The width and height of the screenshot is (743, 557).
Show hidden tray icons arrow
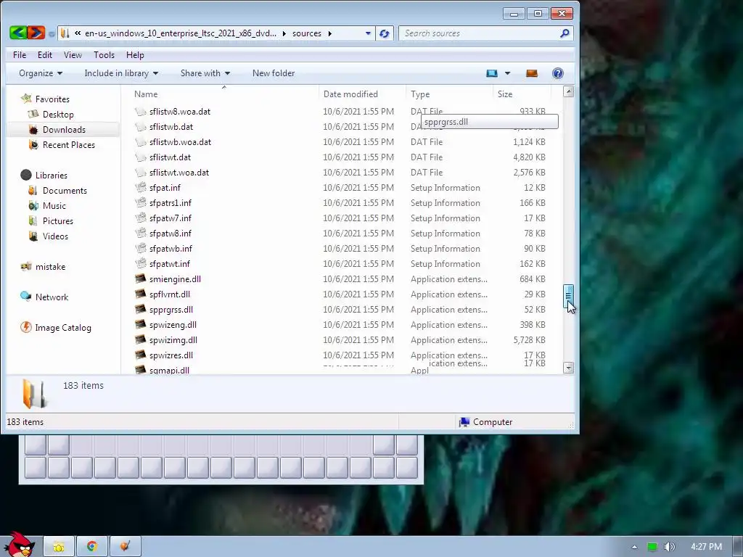(634, 547)
